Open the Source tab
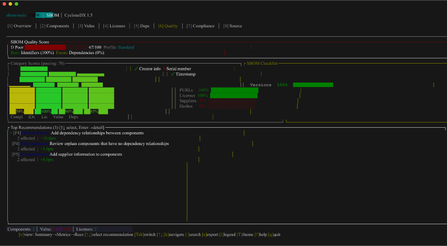The height and width of the screenshot is (246, 447). click(232, 26)
